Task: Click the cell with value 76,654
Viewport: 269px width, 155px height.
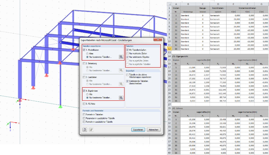Action: [218, 86]
